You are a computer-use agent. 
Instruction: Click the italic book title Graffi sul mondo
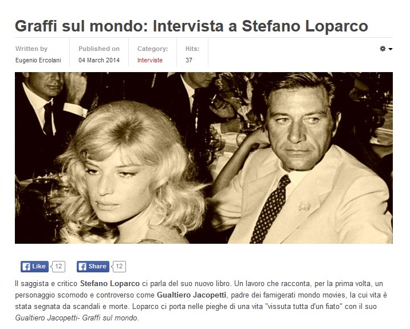tap(109, 318)
